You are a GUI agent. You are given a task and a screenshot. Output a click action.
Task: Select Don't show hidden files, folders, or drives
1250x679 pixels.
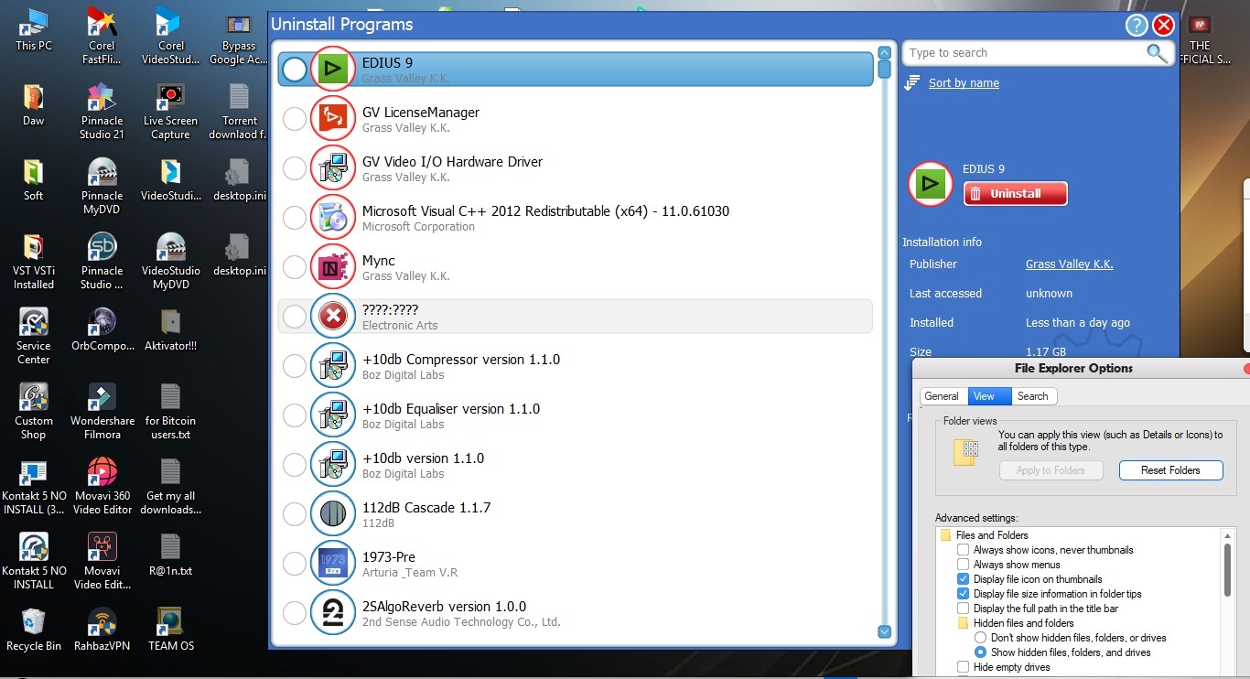(980, 638)
